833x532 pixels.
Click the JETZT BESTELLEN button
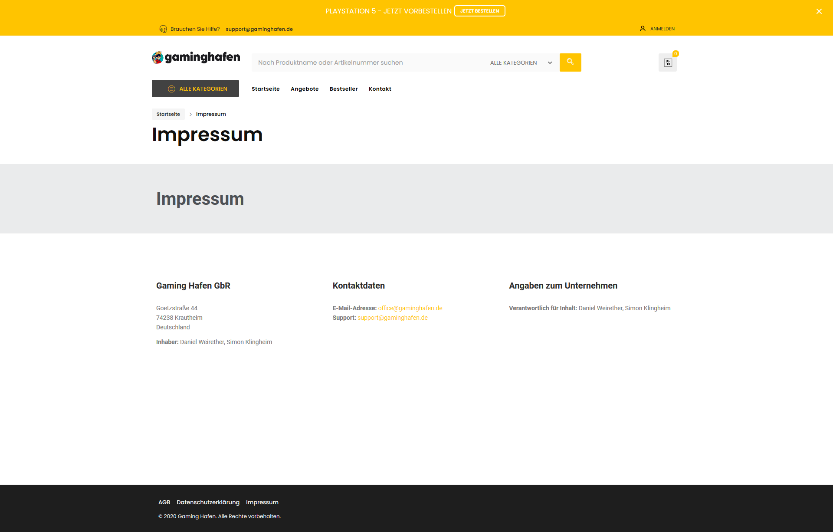coord(479,11)
